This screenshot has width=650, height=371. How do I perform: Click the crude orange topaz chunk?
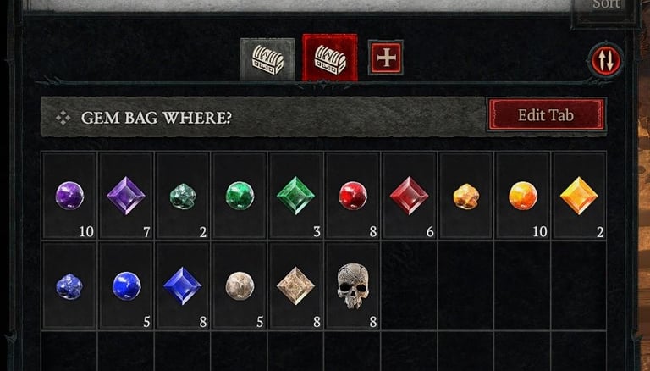[x=466, y=196]
